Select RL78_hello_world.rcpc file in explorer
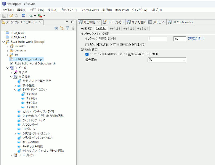 click(x=29, y=59)
